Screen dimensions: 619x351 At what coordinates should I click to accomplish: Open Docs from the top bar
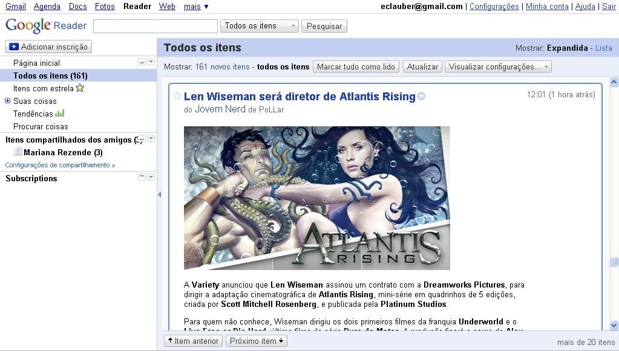[78, 6]
